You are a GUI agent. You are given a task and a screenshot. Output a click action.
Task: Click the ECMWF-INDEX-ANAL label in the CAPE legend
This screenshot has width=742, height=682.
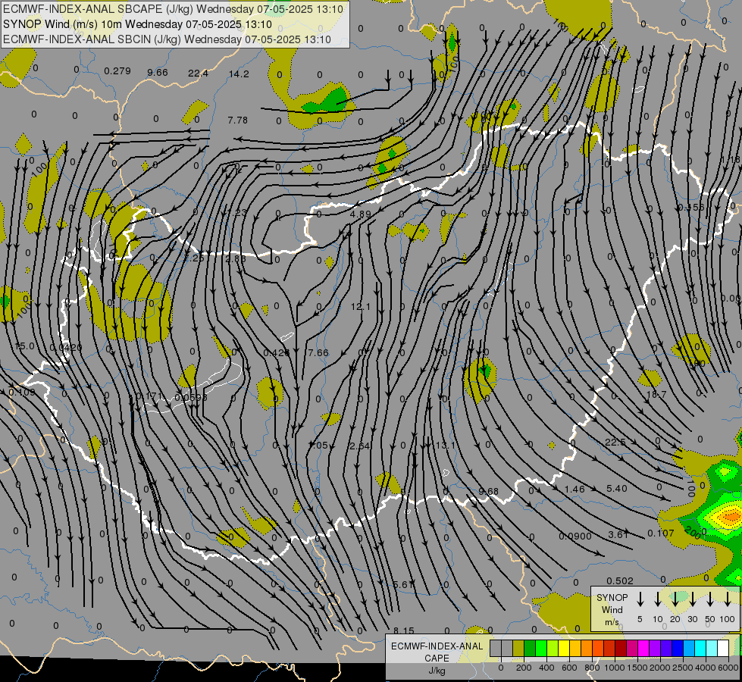tap(437, 646)
